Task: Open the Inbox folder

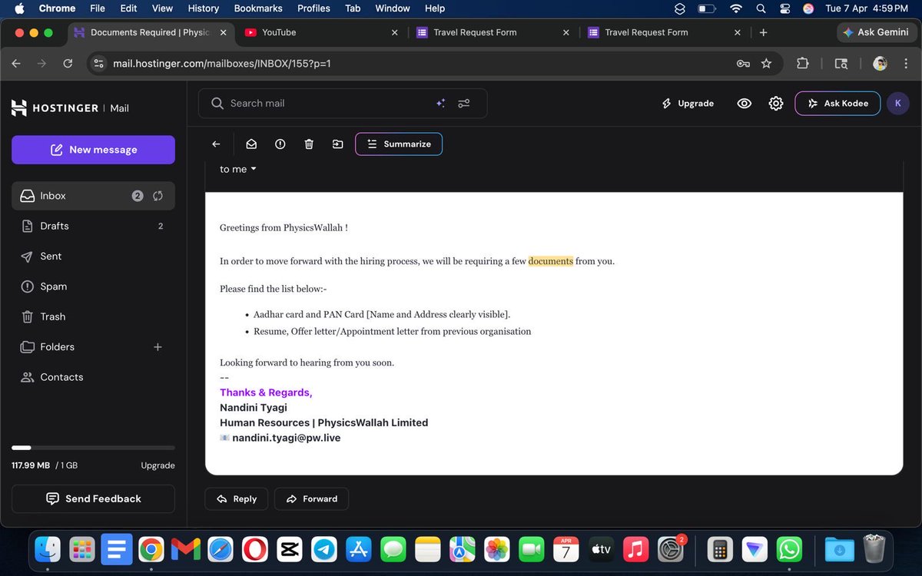Action: (x=93, y=196)
